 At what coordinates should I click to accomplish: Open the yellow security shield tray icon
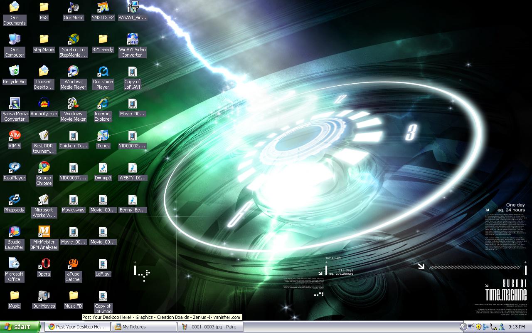click(x=478, y=327)
